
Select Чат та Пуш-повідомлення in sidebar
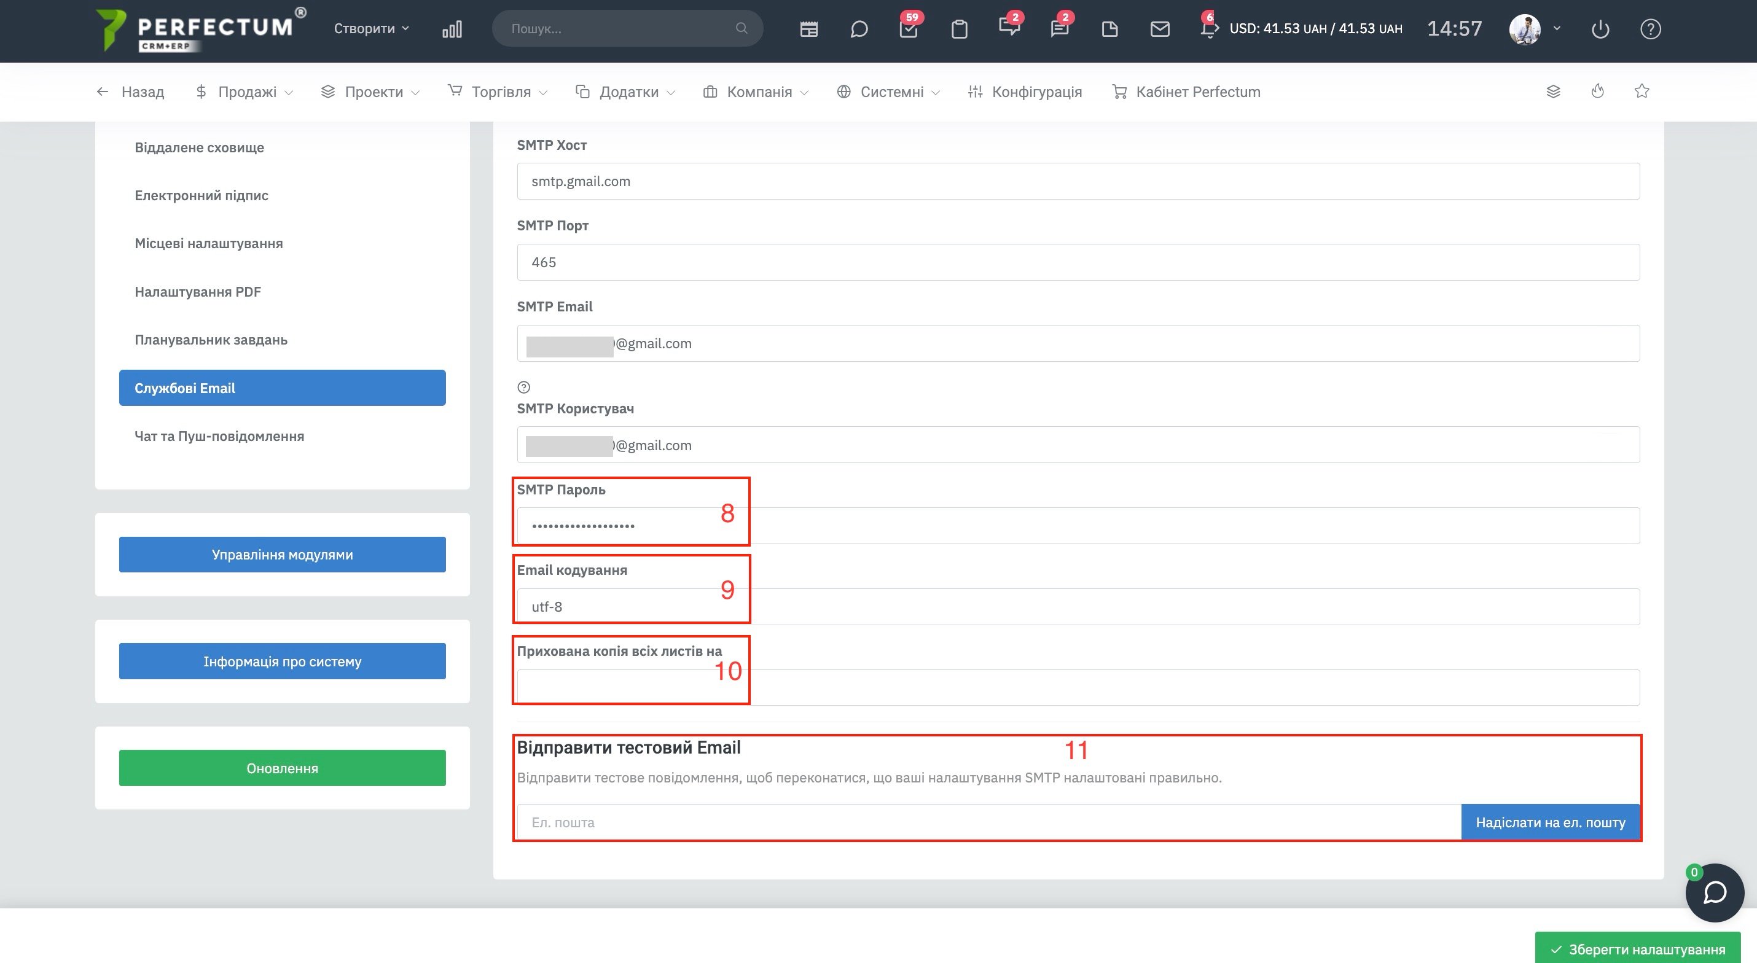click(219, 436)
